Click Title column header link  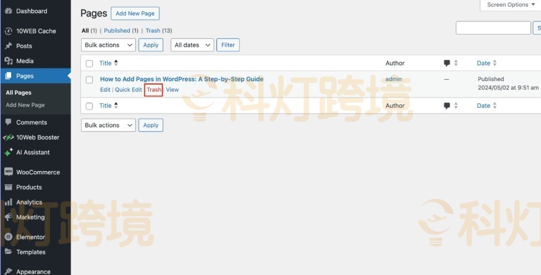coord(105,63)
